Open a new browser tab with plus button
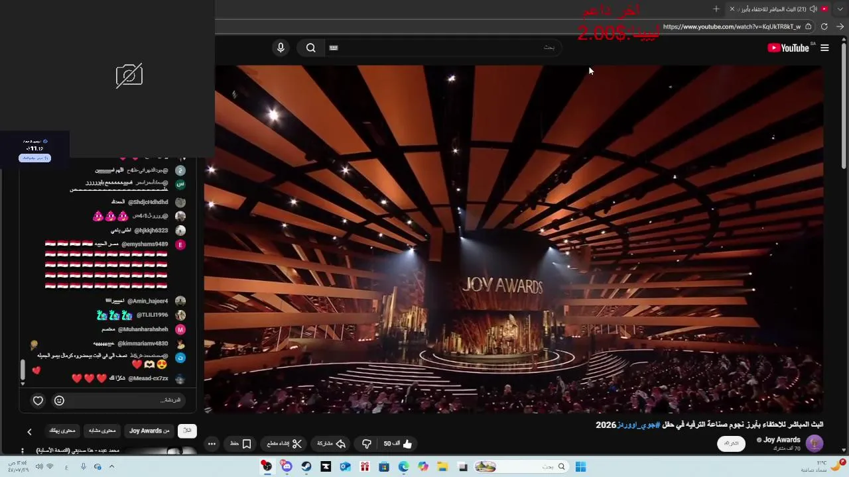Screen dimensions: 849x477 pos(716,9)
